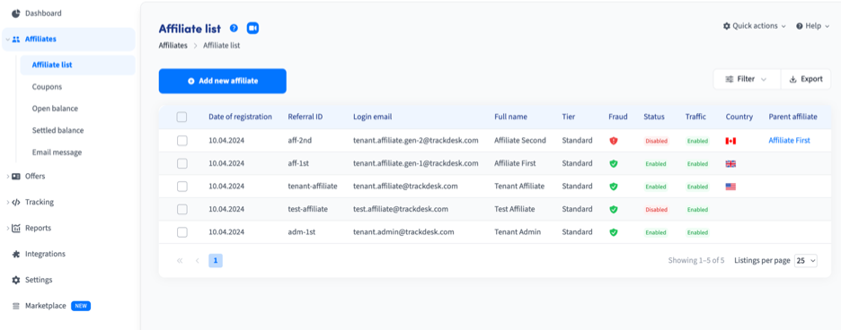This screenshot has height=330, width=841.
Task: Click the red fraud shield for Affiliate Second
Action: tap(614, 141)
